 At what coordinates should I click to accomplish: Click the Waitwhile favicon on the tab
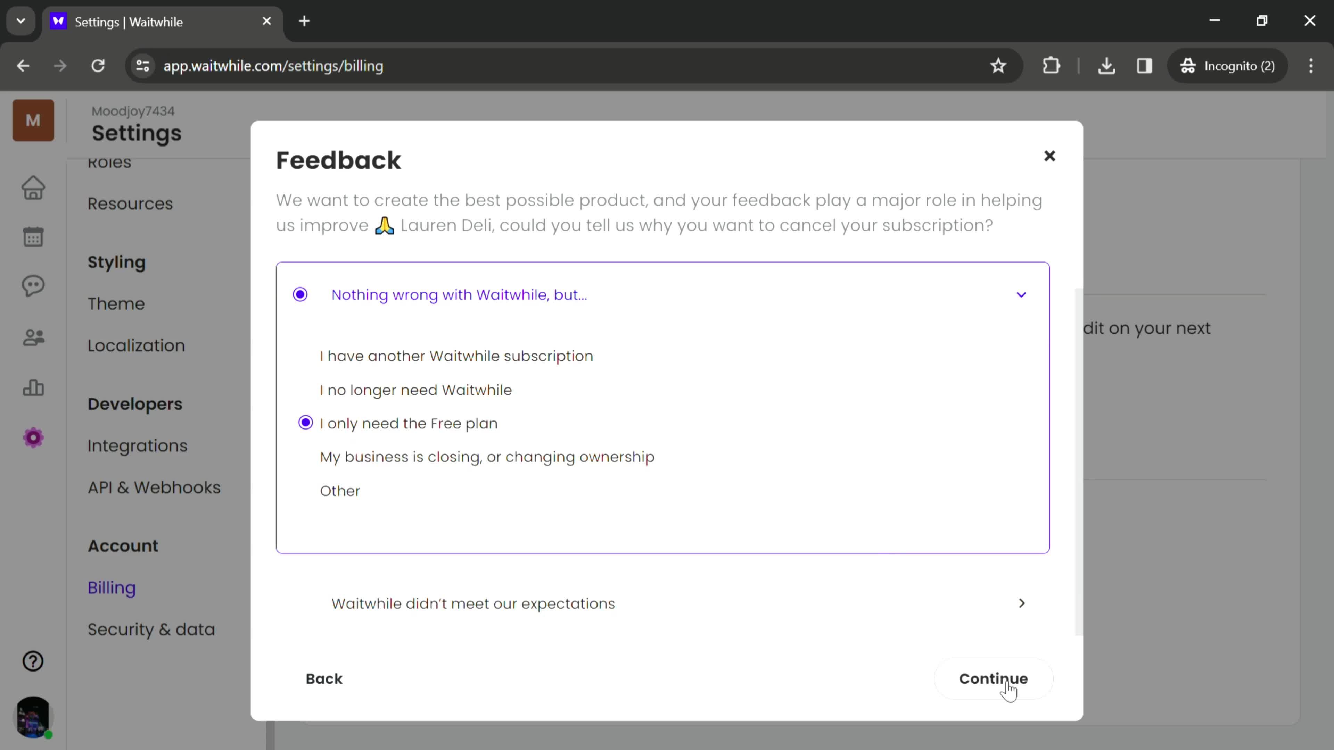(58, 21)
